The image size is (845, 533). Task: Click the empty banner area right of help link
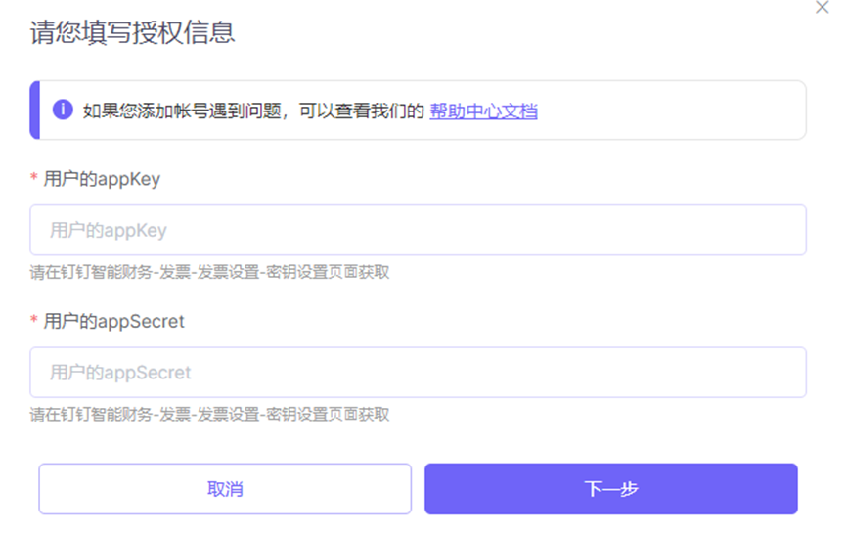[675, 111]
